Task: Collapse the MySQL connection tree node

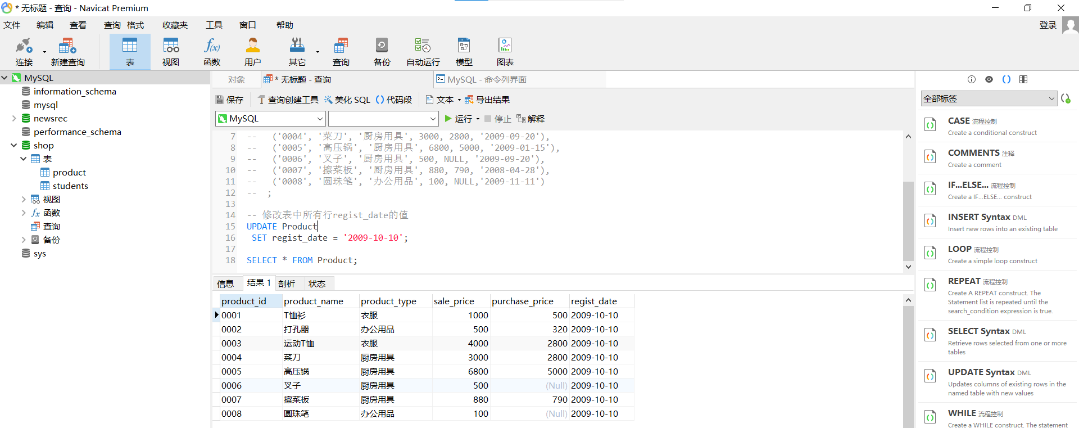Action: tap(4, 78)
